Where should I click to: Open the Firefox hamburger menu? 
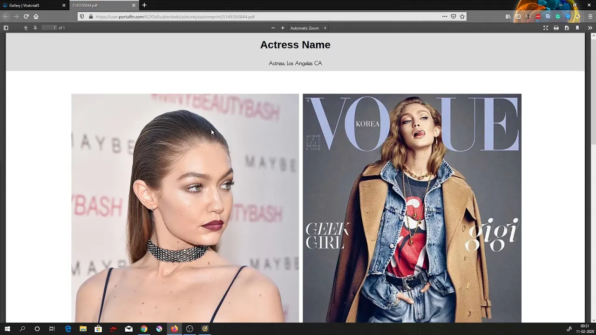(590, 16)
